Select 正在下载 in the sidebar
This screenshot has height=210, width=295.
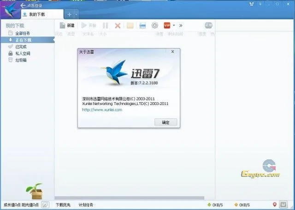click(28, 40)
